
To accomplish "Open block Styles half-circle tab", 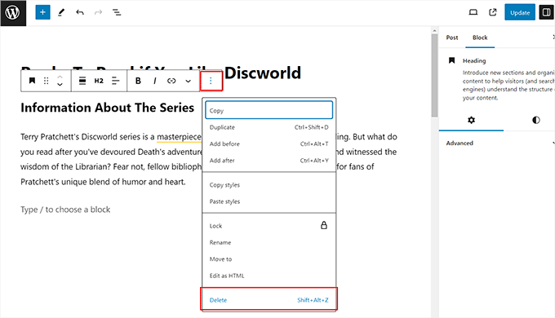I will [536, 120].
